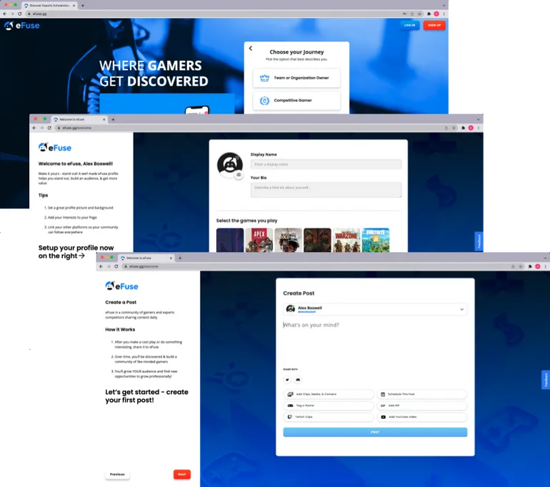Screen dimensions: 550x487
Task: Select Competitive Gamer option
Action: pyautogui.click(x=296, y=100)
